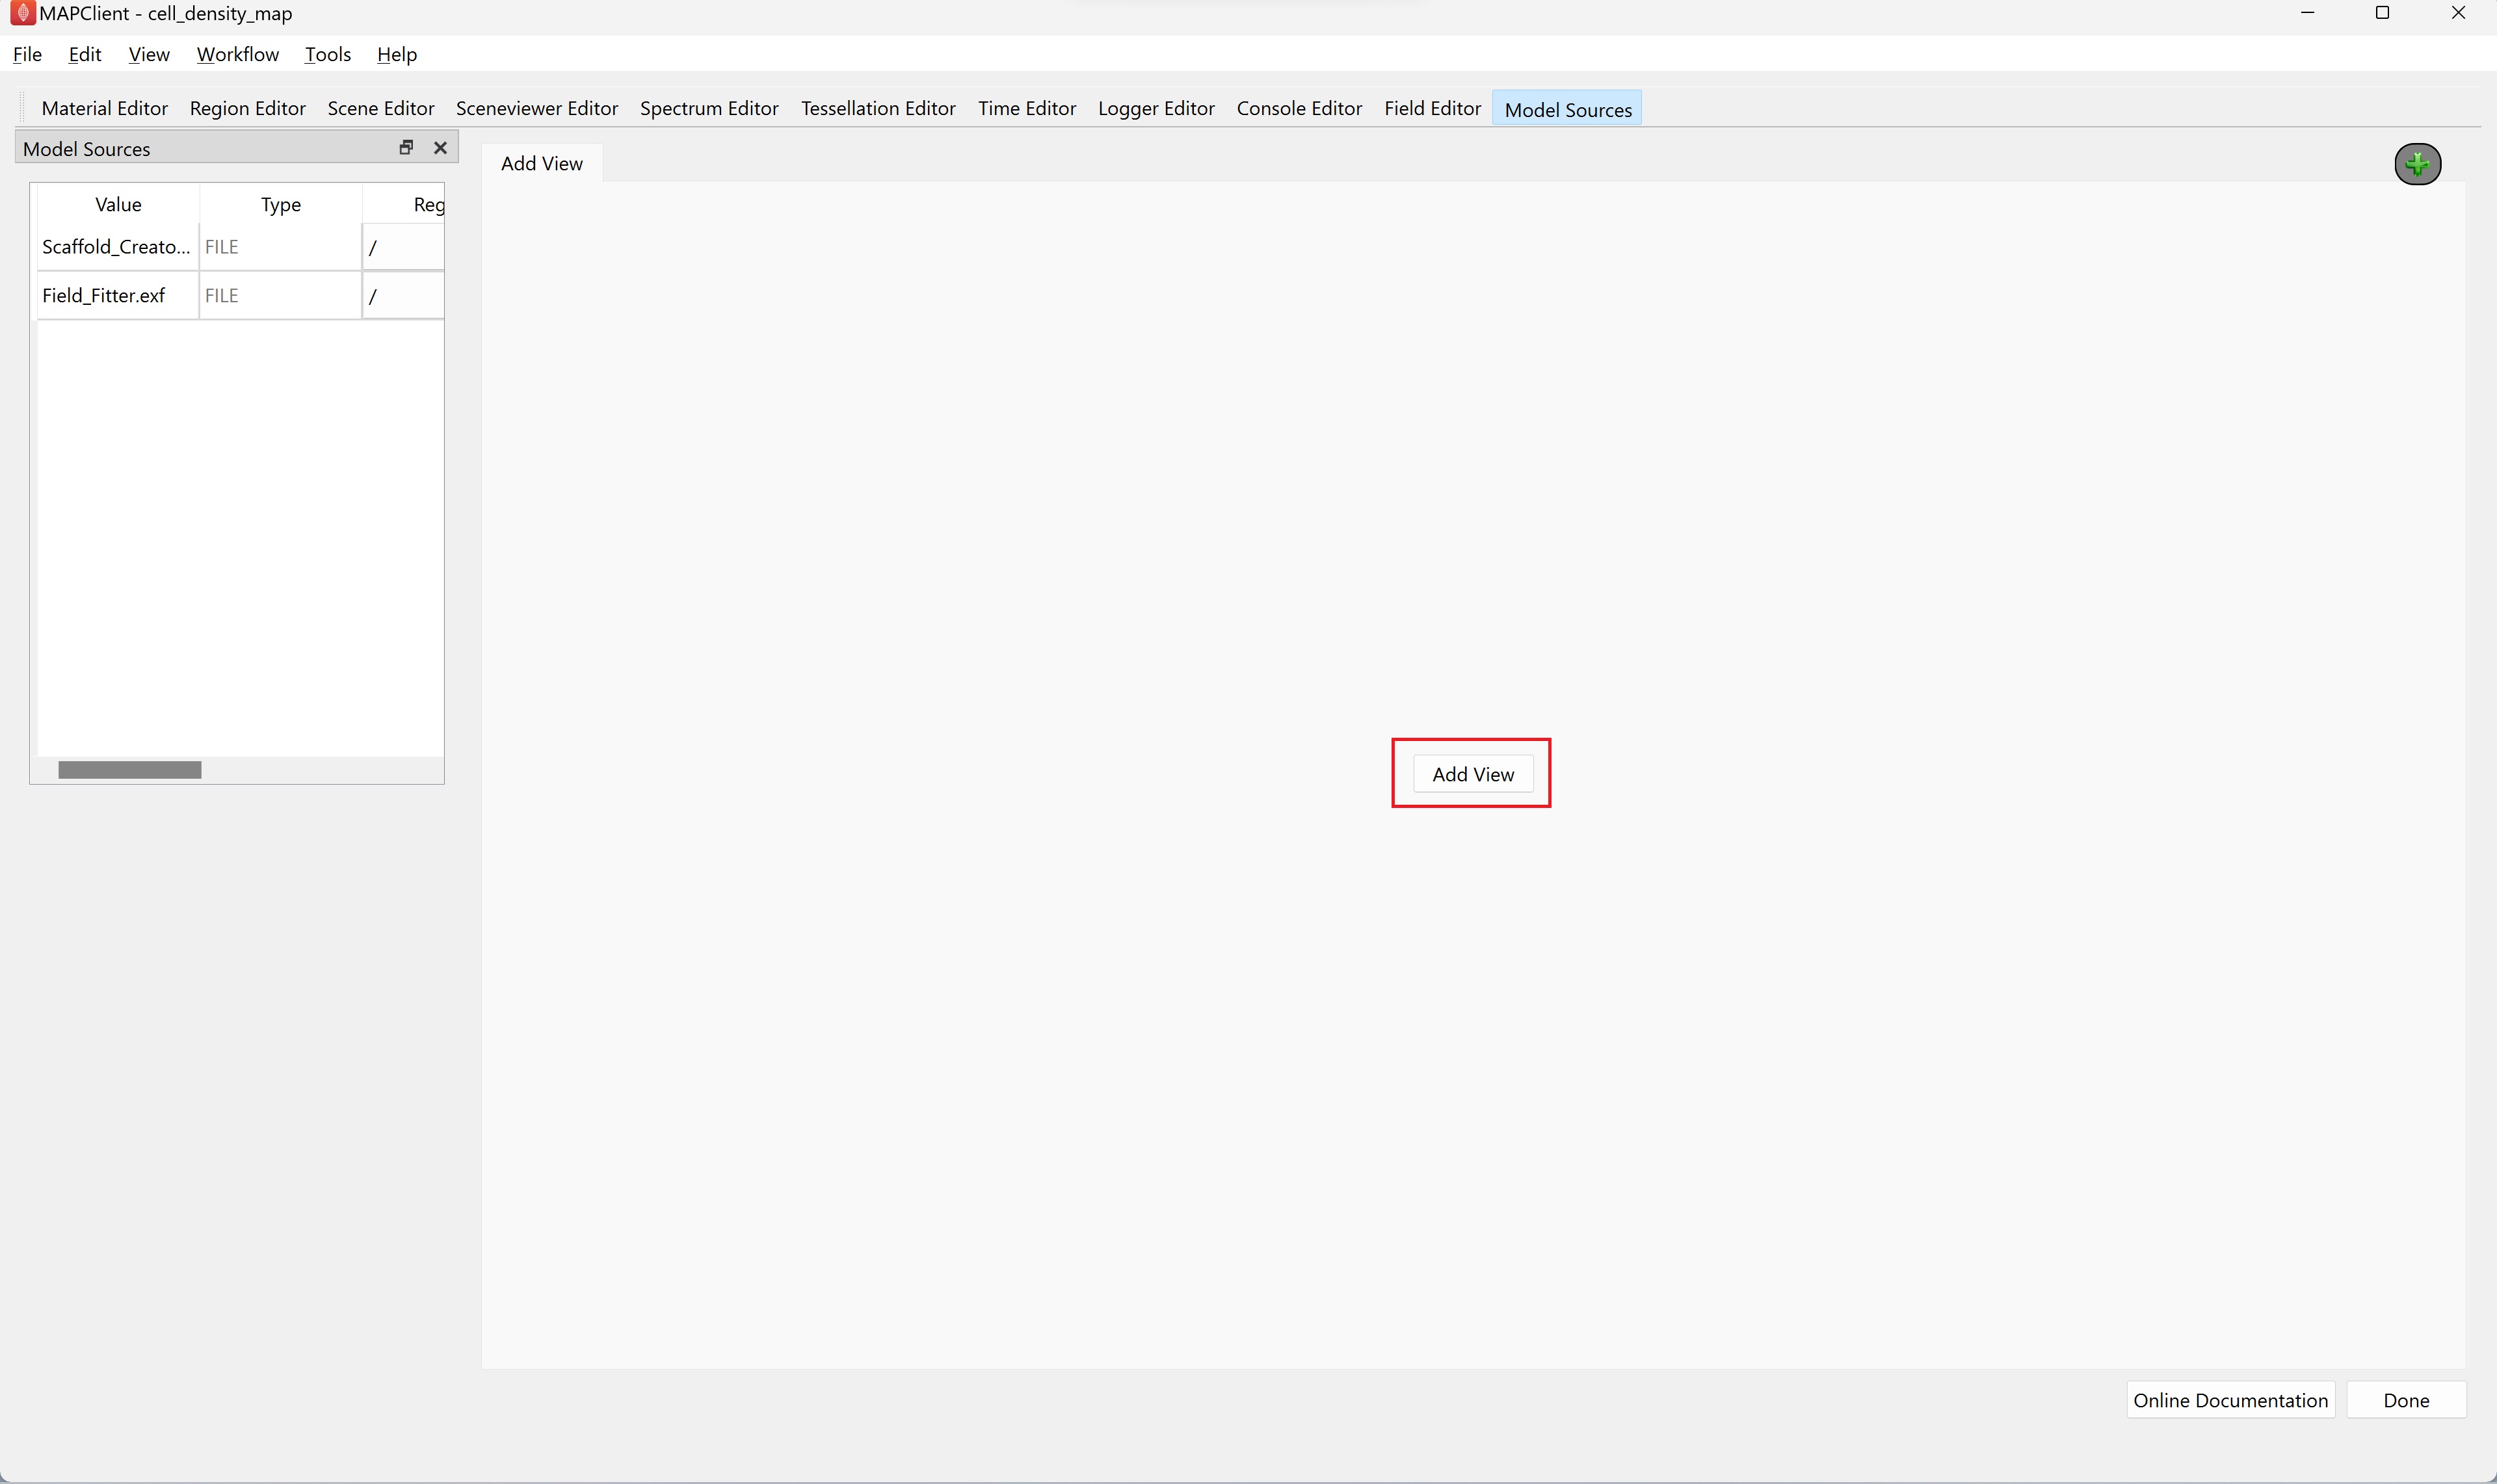The width and height of the screenshot is (2497, 1484).
Task: Open the Help menu
Action: point(396,54)
